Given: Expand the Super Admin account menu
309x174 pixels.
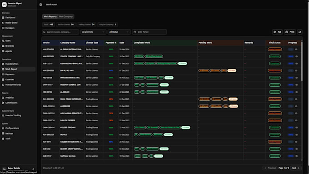Looking at the screenshot, I should [18, 169].
